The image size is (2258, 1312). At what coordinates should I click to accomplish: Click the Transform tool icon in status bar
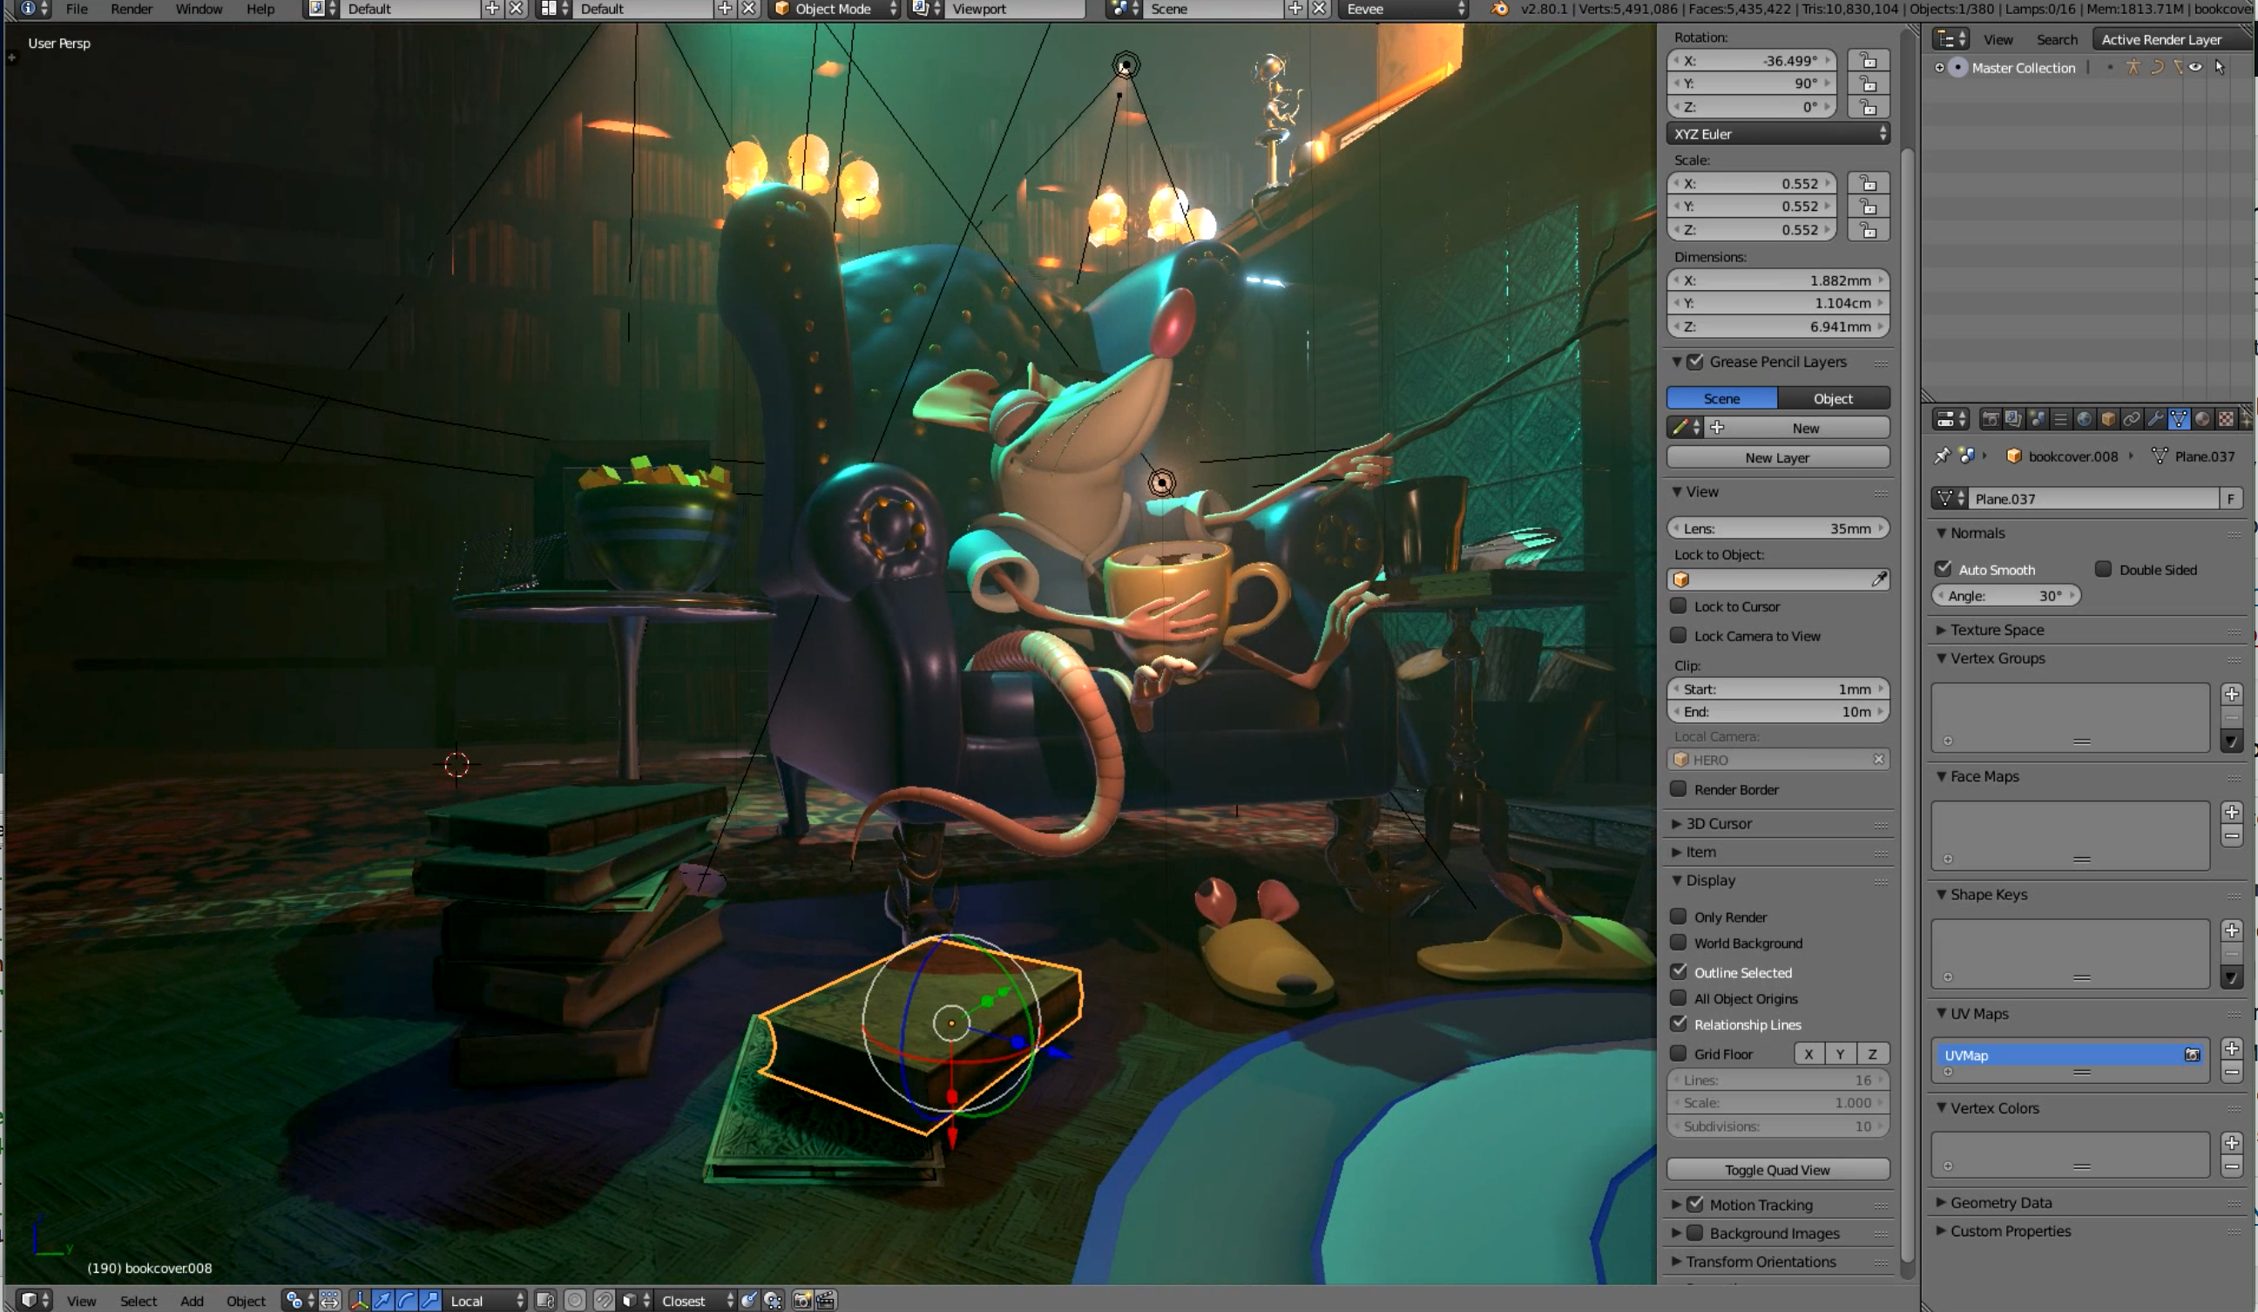[x=356, y=1300]
